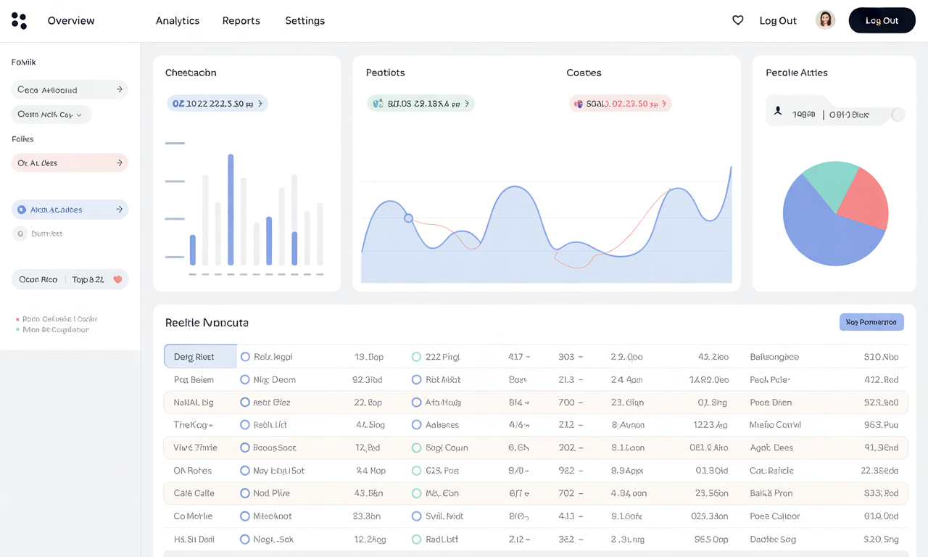Click red heart icon in sidebar pill
The image size is (928, 557).
pos(117,279)
